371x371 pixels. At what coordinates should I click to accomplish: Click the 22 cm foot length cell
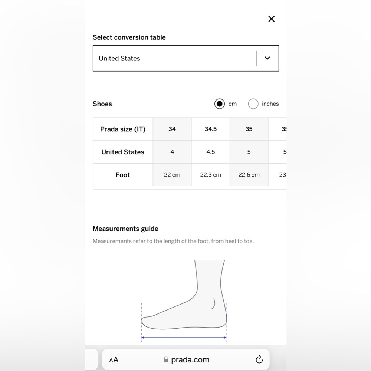(x=172, y=175)
